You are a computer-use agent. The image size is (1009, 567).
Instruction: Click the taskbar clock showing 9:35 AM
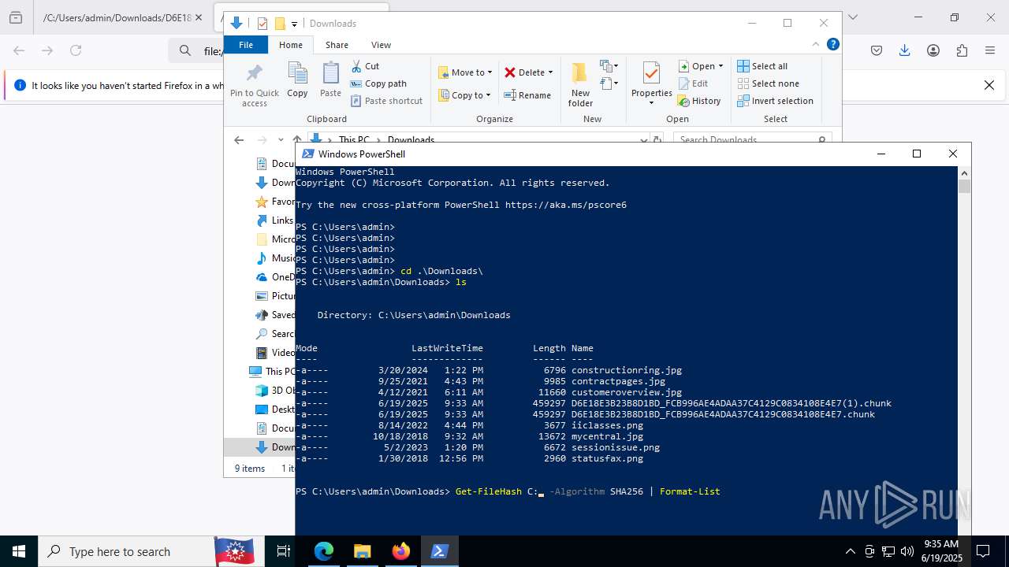[x=940, y=551]
